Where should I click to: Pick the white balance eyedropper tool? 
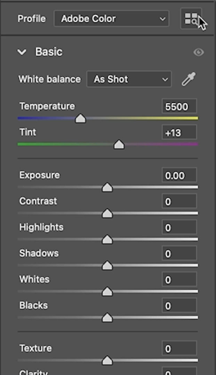189,79
